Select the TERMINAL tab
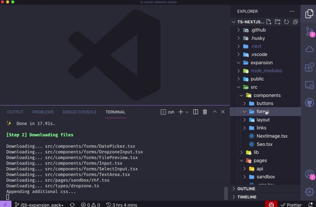Image resolution: width=316 pixels, height=207 pixels. (x=115, y=112)
